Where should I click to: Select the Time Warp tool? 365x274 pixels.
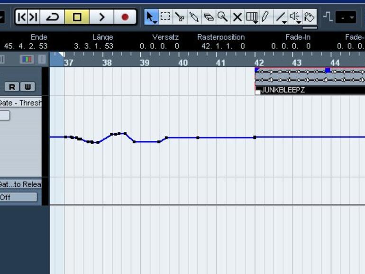[x=251, y=16]
